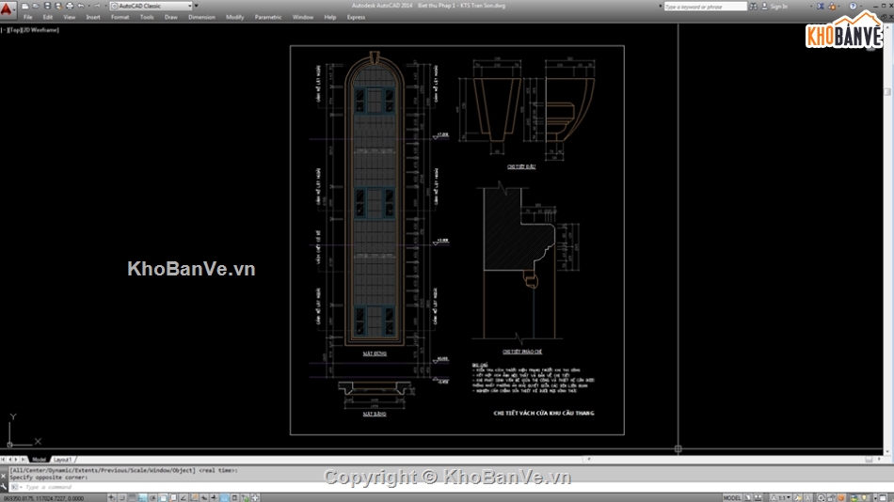This screenshot has width=894, height=502.
Task: Open the Help menu
Action: pos(329,17)
